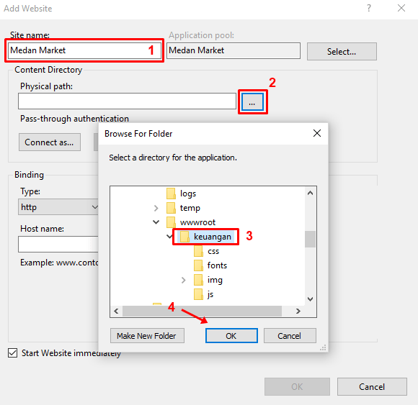Click the fonts folder icon
Image resolution: width=418 pixels, height=405 pixels.
pyautogui.click(x=199, y=265)
